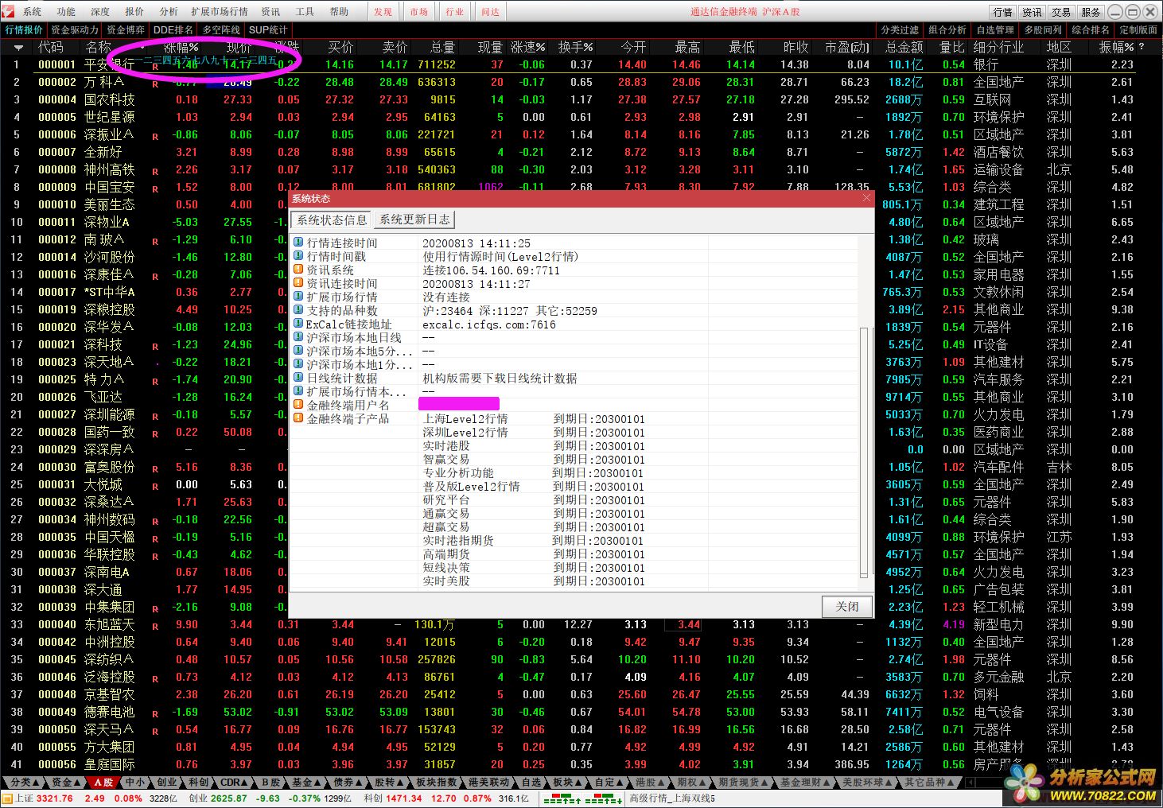
Task: Click the 组合分析 button
Action: 947,30
